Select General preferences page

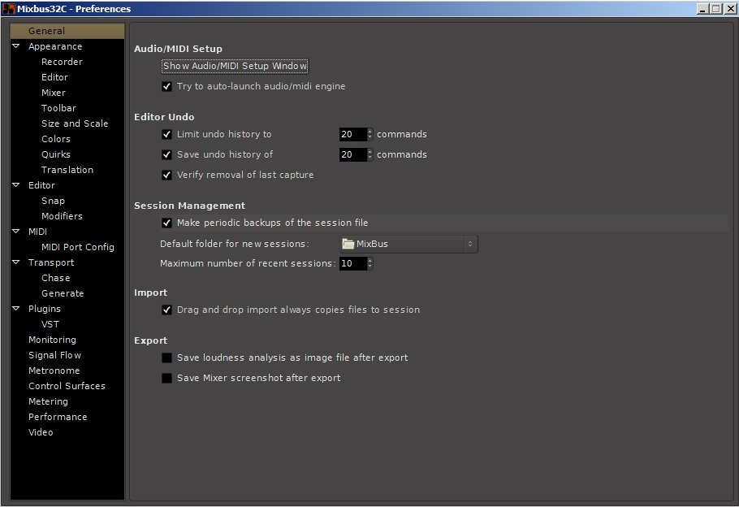click(x=67, y=31)
